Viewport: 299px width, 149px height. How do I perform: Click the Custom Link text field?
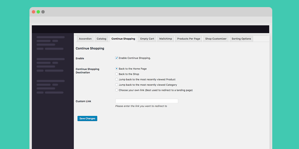pos(147,101)
